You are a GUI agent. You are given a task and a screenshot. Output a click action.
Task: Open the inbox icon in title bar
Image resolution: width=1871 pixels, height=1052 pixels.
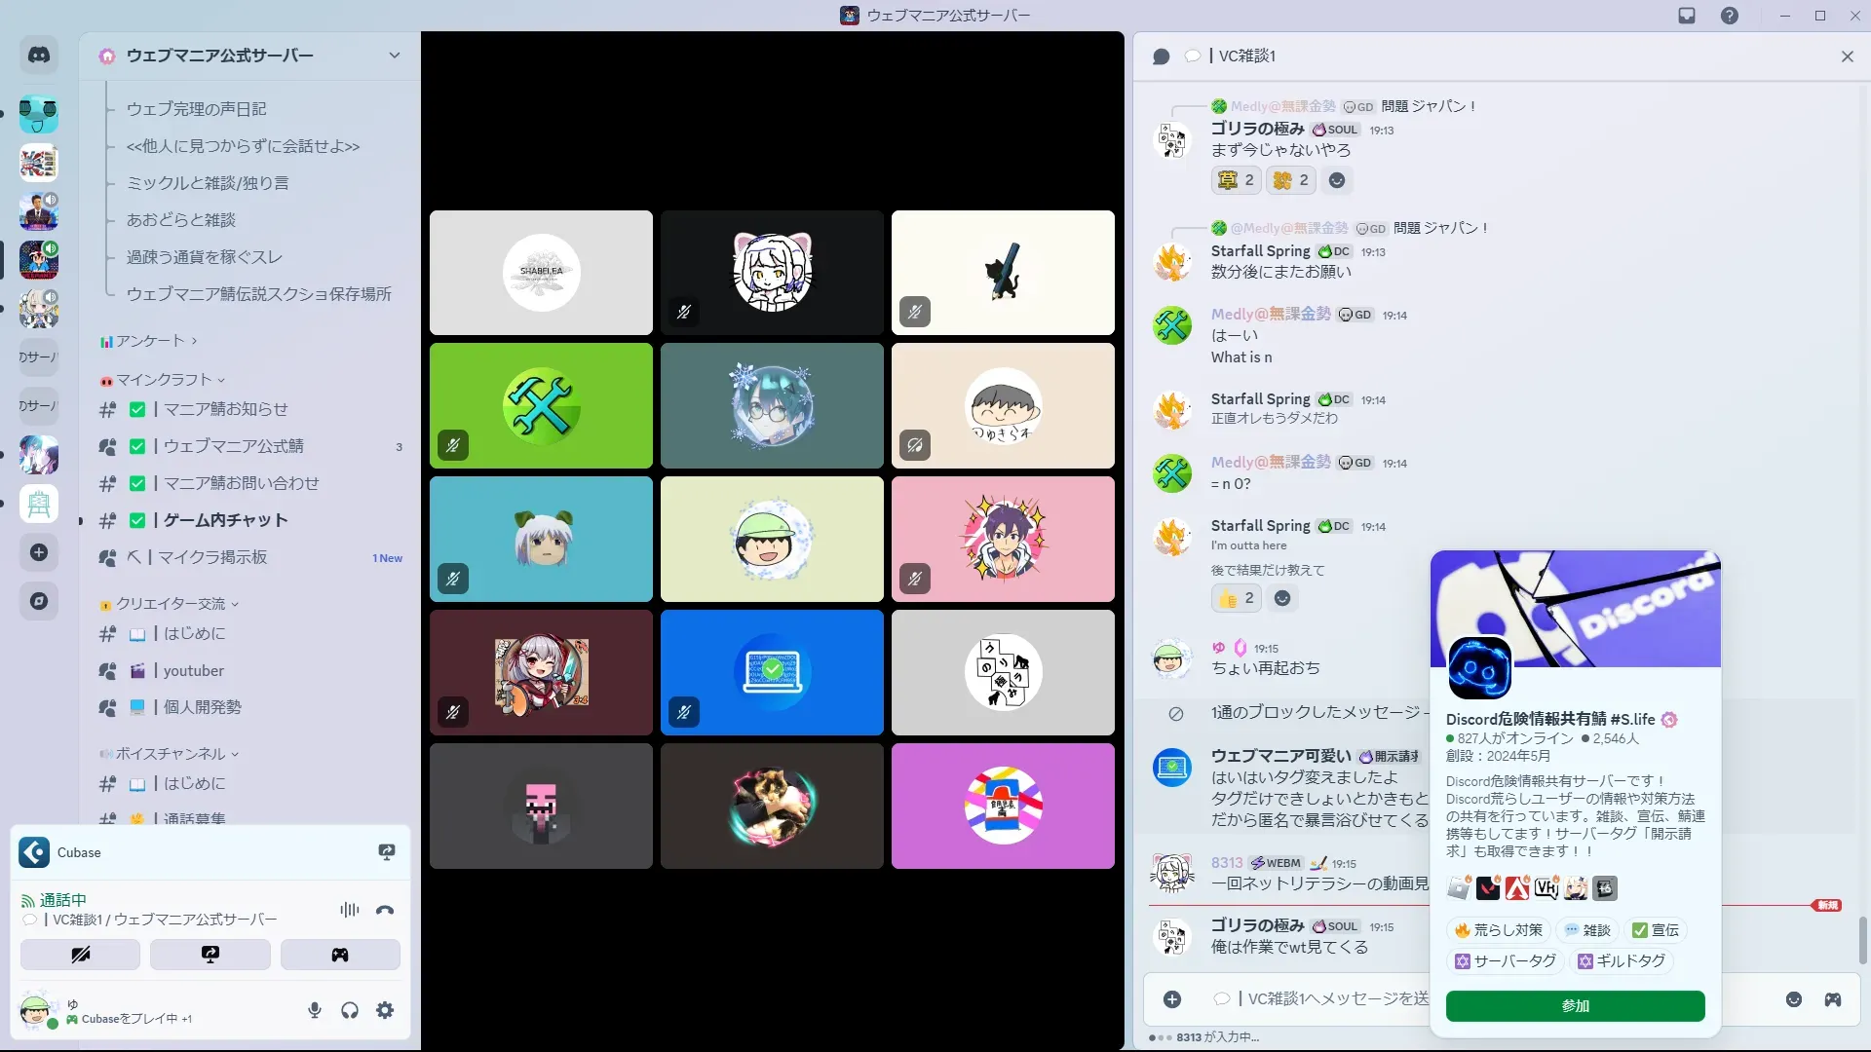point(1687,16)
